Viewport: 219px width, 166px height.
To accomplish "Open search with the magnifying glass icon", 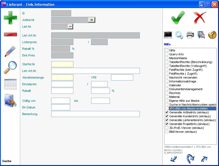I will (x=10, y=67).
